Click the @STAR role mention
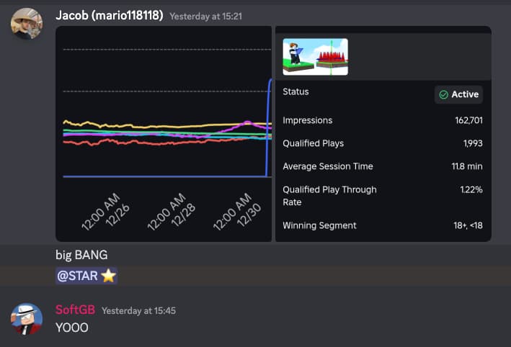Screen dimensions: 511x347 [78, 276]
